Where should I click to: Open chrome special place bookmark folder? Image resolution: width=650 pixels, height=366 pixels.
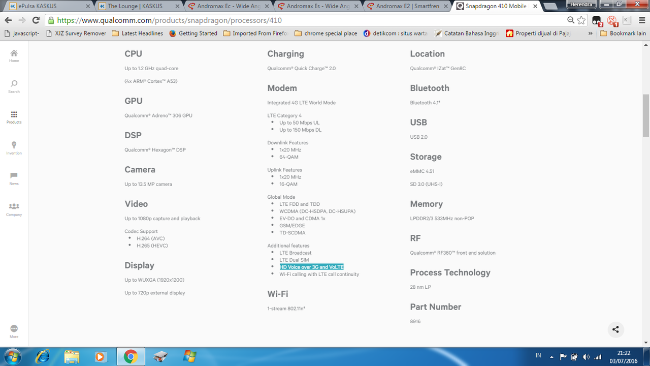(326, 33)
